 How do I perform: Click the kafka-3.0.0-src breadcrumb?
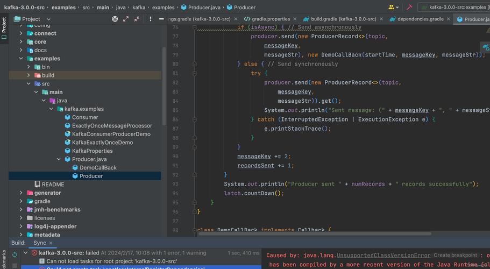click(24, 7)
